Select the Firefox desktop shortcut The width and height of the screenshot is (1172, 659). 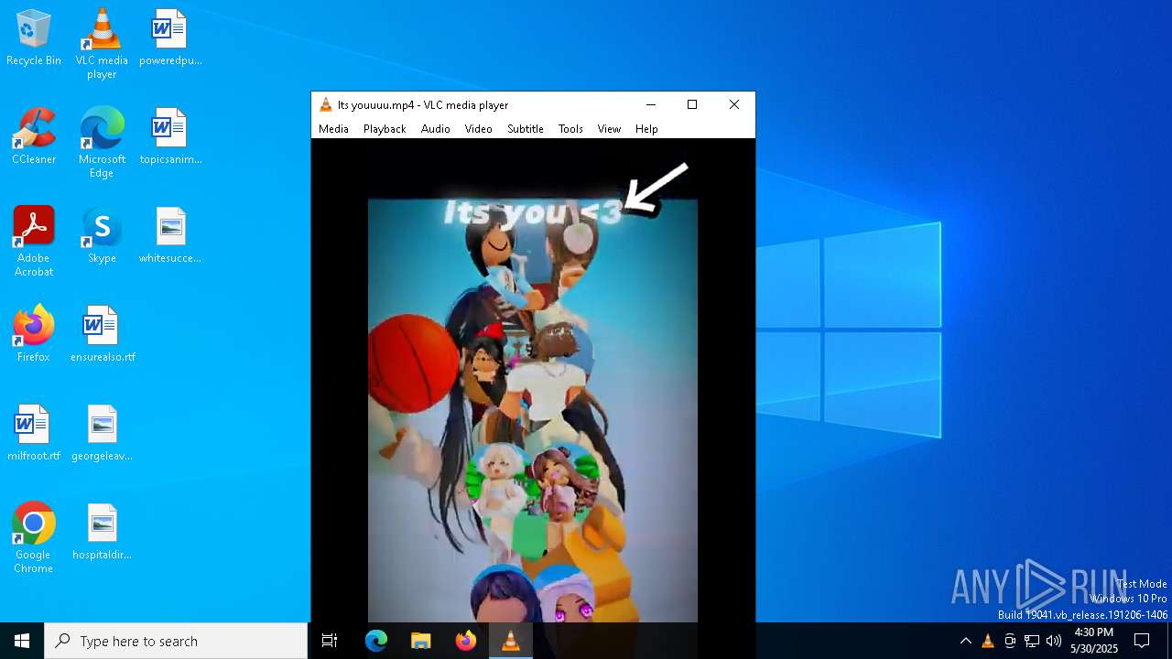coord(34,335)
